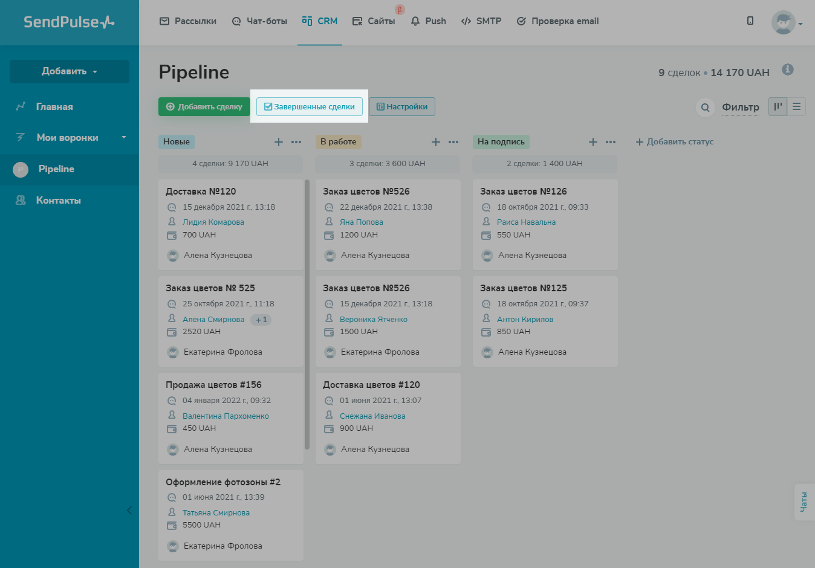
Task: Open Проверка email top menu
Action: (x=557, y=21)
